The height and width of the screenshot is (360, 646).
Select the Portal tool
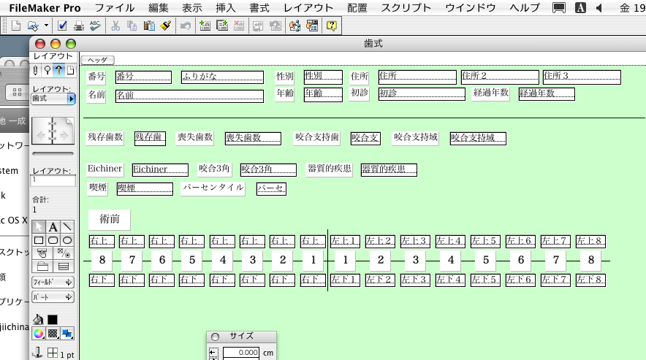point(64,267)
